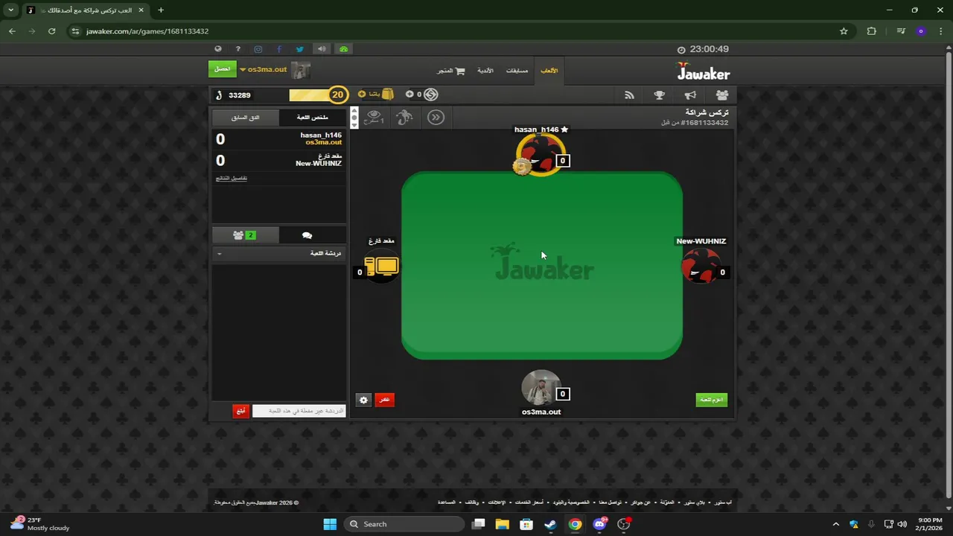Open the مسابقات competitions tab
The width and height of the screenshot is (953, 536).
(517, 71)
